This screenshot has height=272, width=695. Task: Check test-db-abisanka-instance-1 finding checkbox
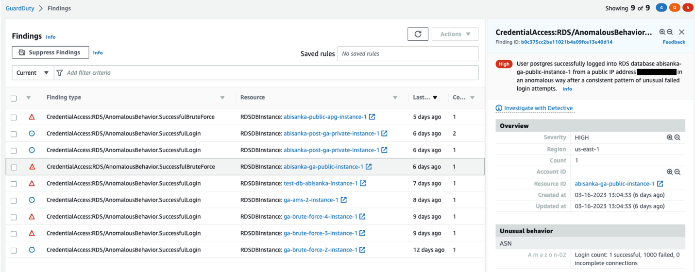(14, 184)
